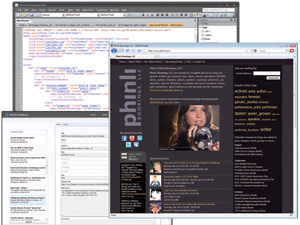Click the Firefox Home icon
300x225 pixels.
pyautogui.click(x=139, y=50)
